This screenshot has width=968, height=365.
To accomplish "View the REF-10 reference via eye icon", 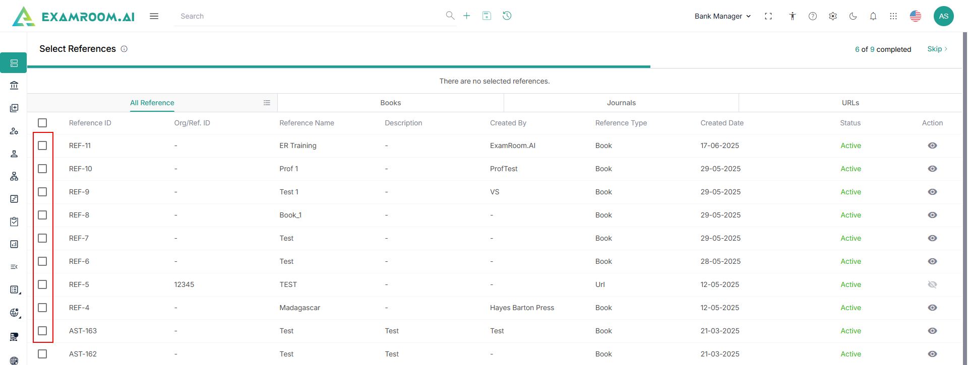I will pyautogui.click(x=932, y=169).
